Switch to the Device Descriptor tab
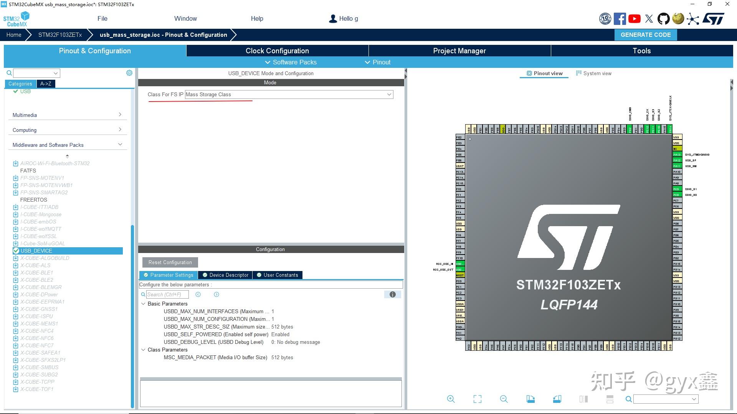Screen dimensions: 737x414 tap(225, 275)
